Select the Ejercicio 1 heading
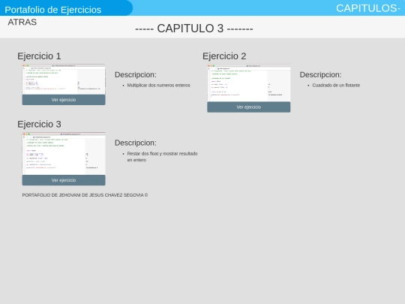Image resolution: width=405 pixels, height=304 pixels. point(39,56)
